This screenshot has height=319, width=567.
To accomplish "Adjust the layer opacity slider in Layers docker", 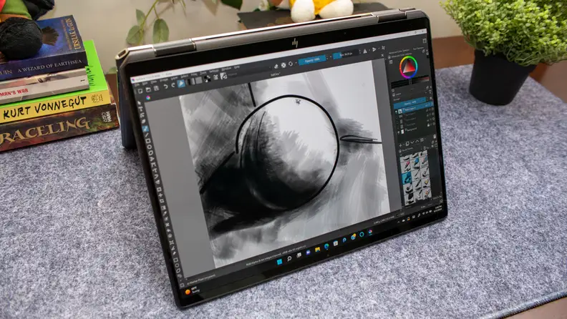I will coord(410,102).
